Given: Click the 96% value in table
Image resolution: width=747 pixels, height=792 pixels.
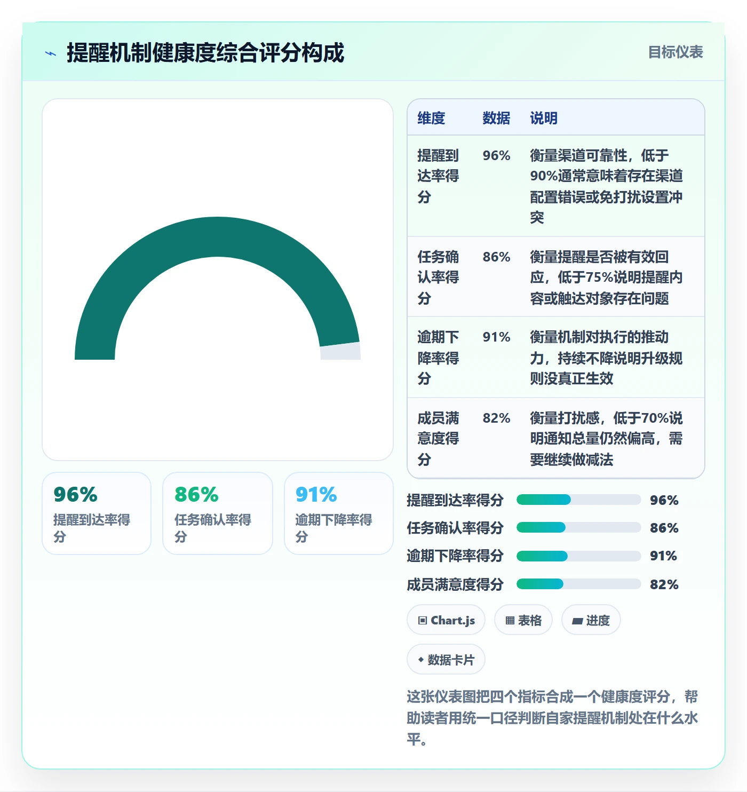Looking at the screenshot, I should tap(496, 156).
